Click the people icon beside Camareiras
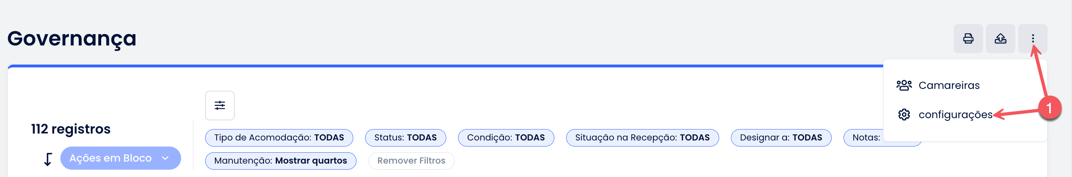Image resolution: width=1072 pixels, height=177 pixels. pos(904,85)
